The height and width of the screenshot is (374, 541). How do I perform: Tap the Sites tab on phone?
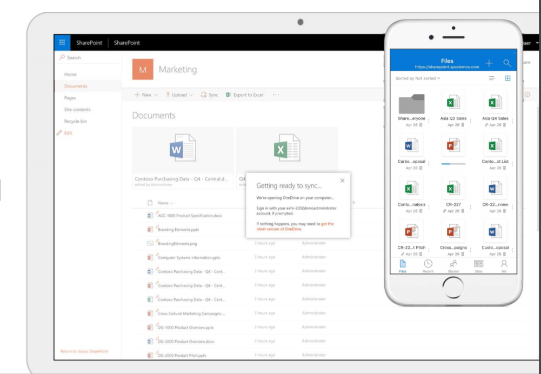click(x=478, y=266)
